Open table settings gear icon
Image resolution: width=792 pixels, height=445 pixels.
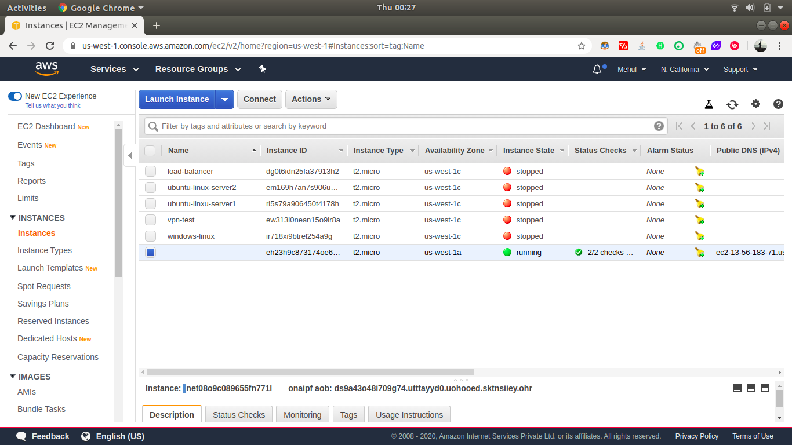(755, 104)
